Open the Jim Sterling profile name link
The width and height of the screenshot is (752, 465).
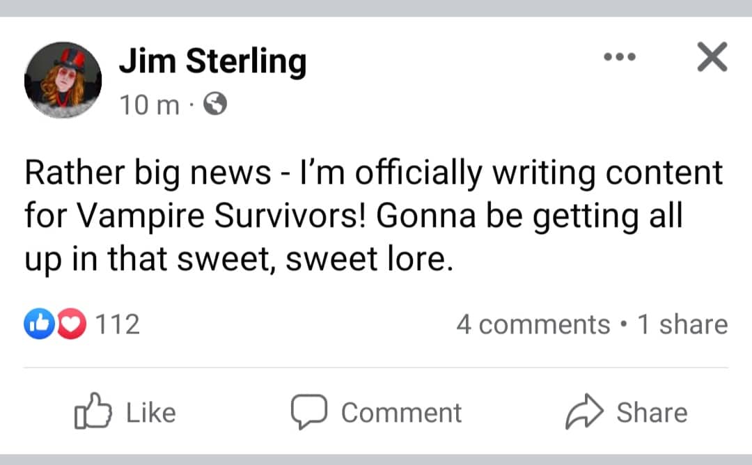(212, 61)
